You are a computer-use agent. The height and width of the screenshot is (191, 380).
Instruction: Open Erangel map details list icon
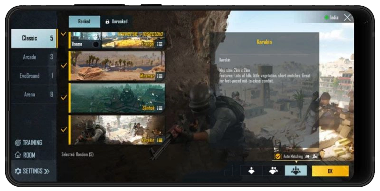click(x=160, y=44)
